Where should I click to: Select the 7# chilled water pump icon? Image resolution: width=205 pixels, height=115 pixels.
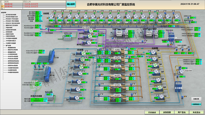tap(75, 97)
